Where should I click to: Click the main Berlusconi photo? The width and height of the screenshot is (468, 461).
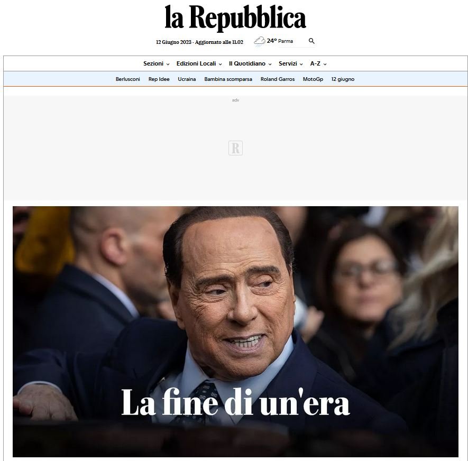click(x=235, y=331)
